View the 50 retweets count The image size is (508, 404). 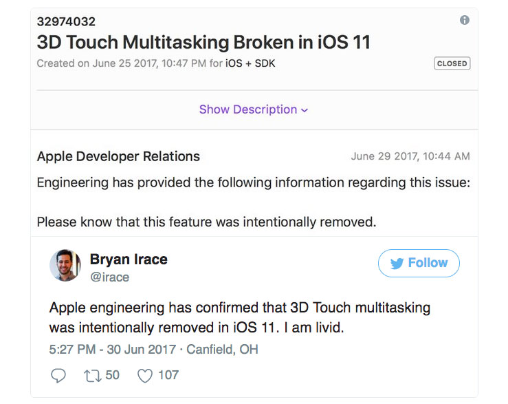(x=113, y=375)
